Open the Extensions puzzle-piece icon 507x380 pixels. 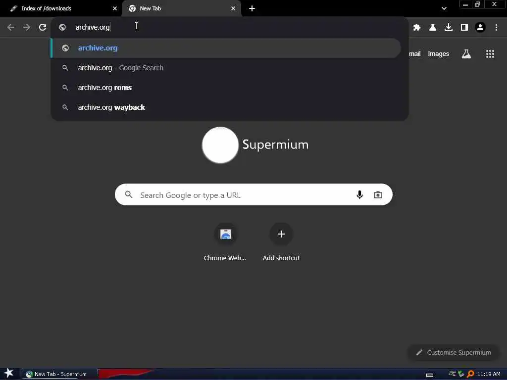coord(417,27)
